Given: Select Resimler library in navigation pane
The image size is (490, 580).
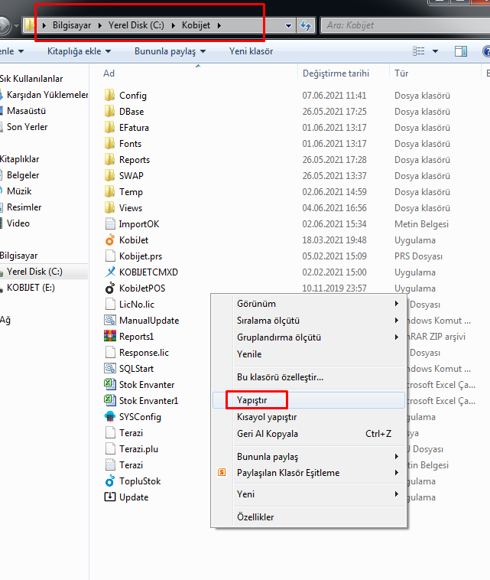Looking at the screenshot, I should pos(24,207).
